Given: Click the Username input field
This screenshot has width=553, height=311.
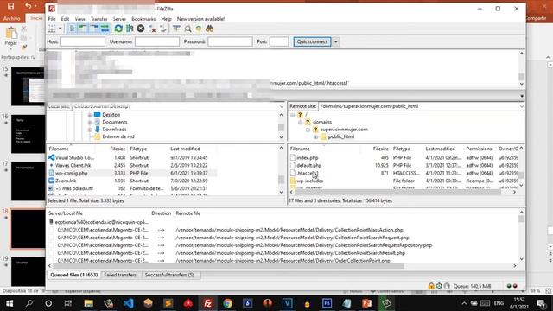Looking at the screenshot, I should pos(157,41).
